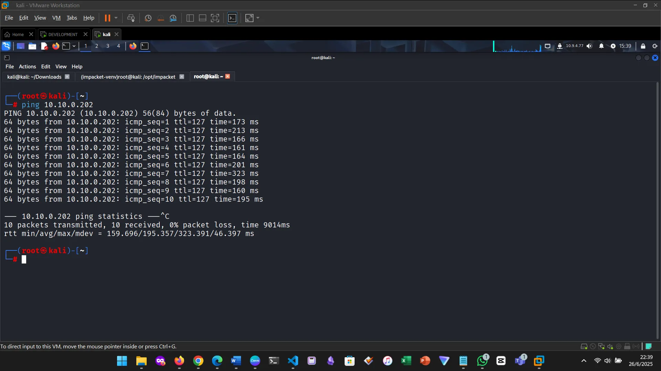
Task: Open the Kali applications menu
Action: coord(6,46)
